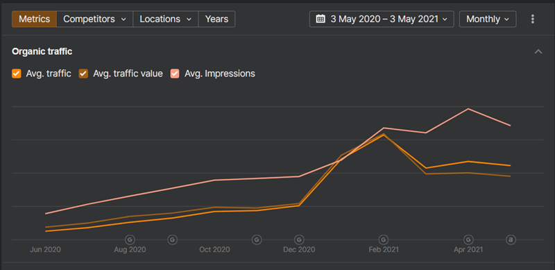Click the Aug 2020 axis label
This screenshot has height=270, width=555.
(x=130, y=250)
